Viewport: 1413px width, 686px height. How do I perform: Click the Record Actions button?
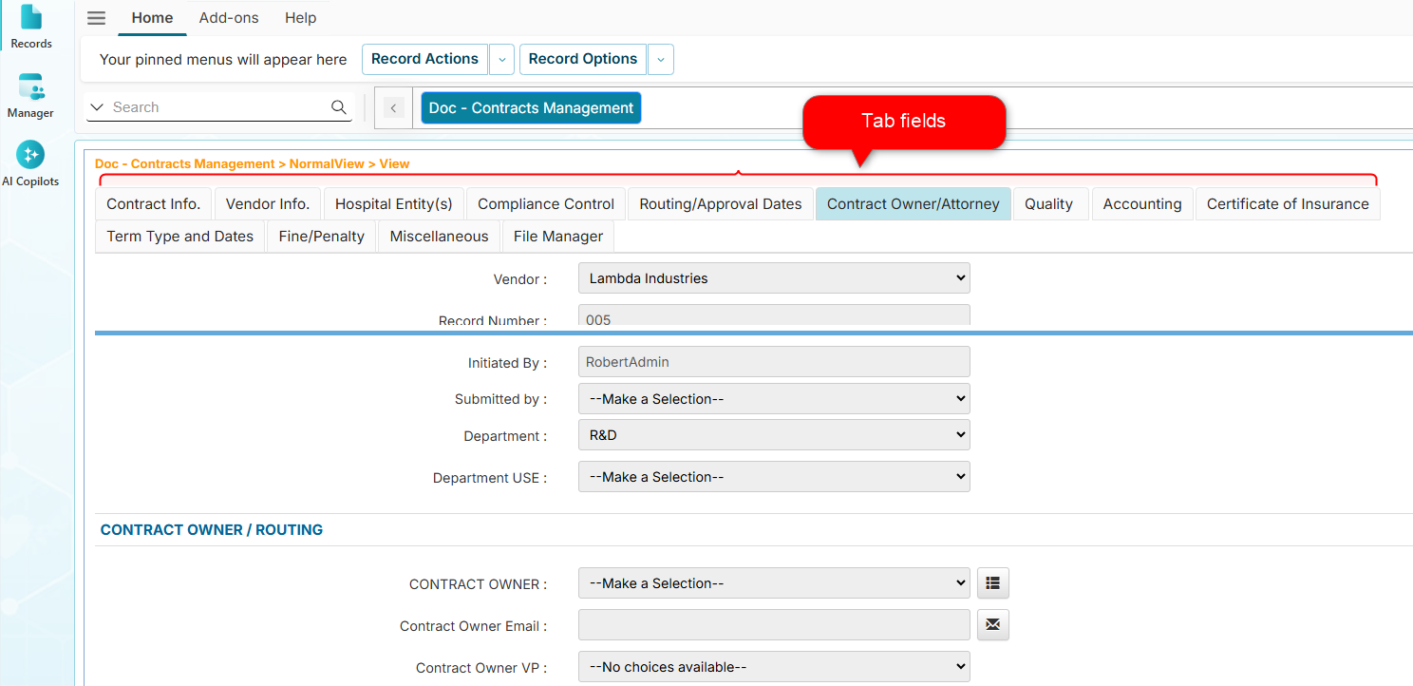coord(424,59)
